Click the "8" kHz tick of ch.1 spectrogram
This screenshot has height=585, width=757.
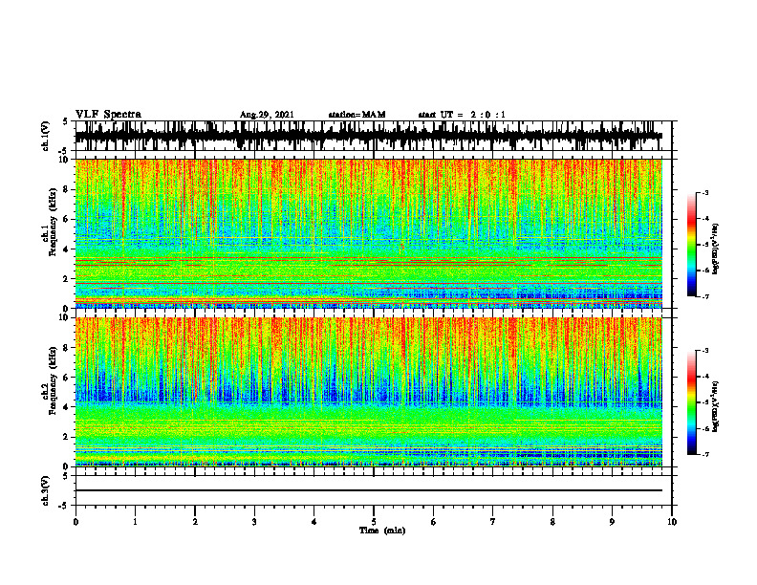tap(67, 189)
